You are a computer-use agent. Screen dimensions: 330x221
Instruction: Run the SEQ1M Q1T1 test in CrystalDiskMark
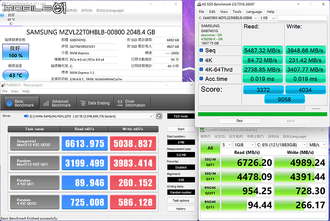(210, 176)
